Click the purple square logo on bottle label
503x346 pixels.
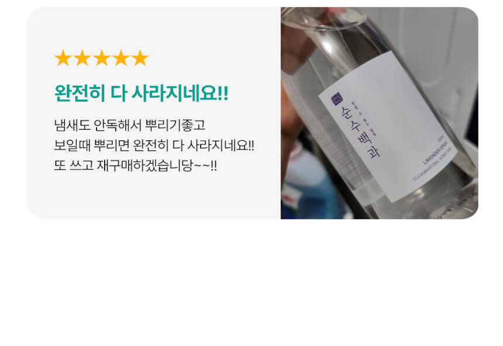click(337, 99)
